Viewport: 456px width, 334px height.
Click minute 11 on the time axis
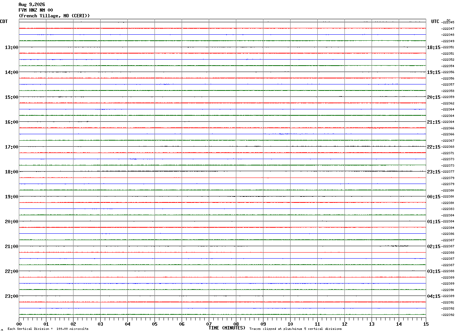tap(317, 324)
